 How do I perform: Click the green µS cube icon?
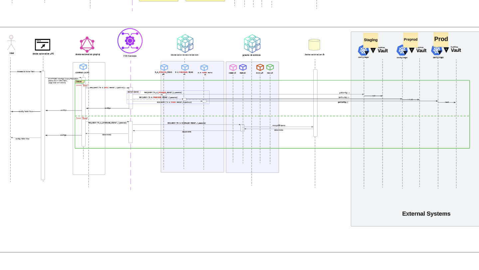tap(270, 67)
